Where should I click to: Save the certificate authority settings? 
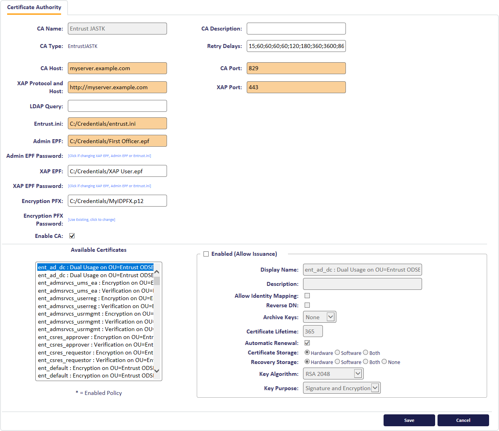409,420
